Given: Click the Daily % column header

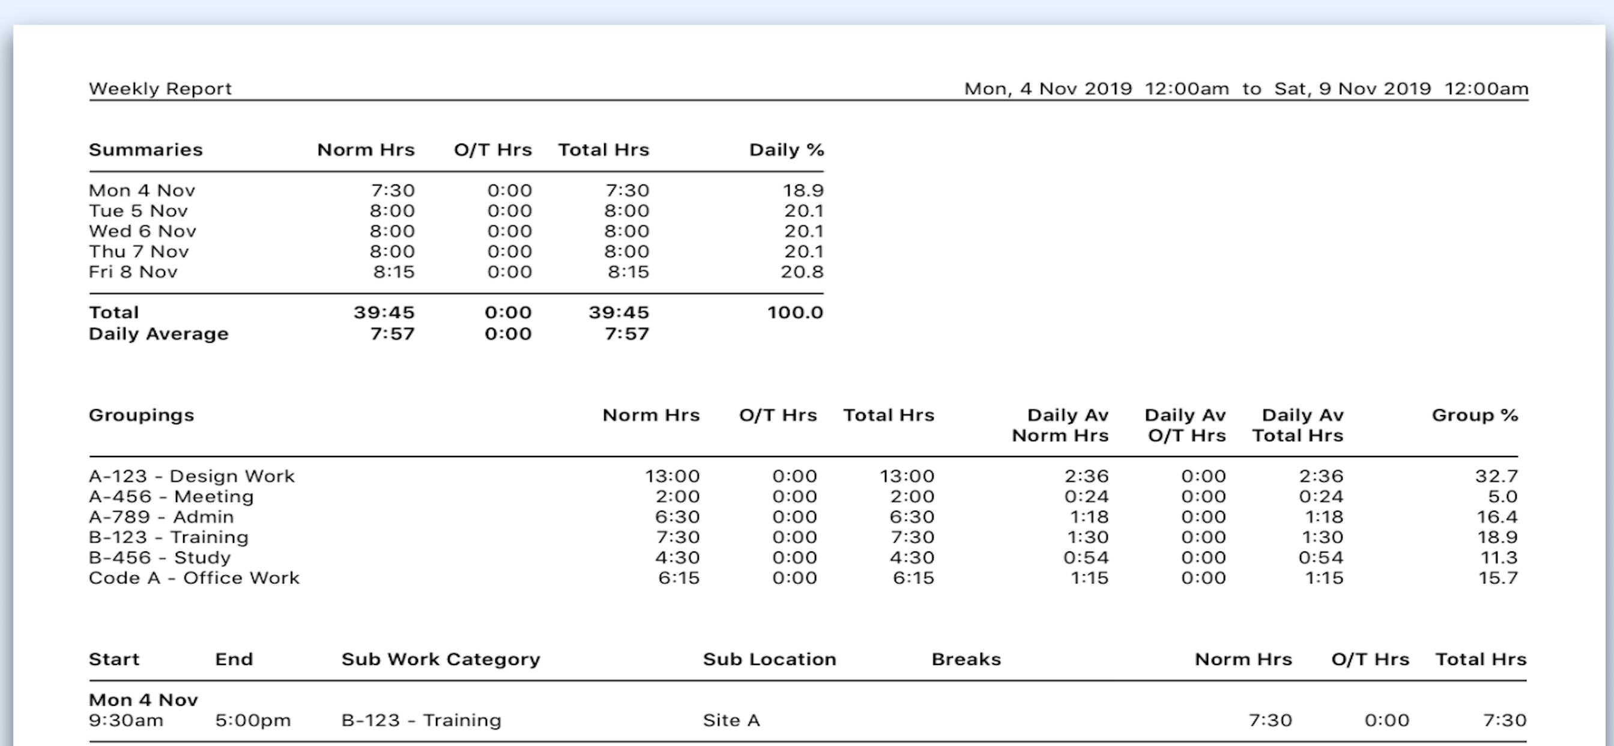Looking at the screenshot, I should (x=787, y=150).
